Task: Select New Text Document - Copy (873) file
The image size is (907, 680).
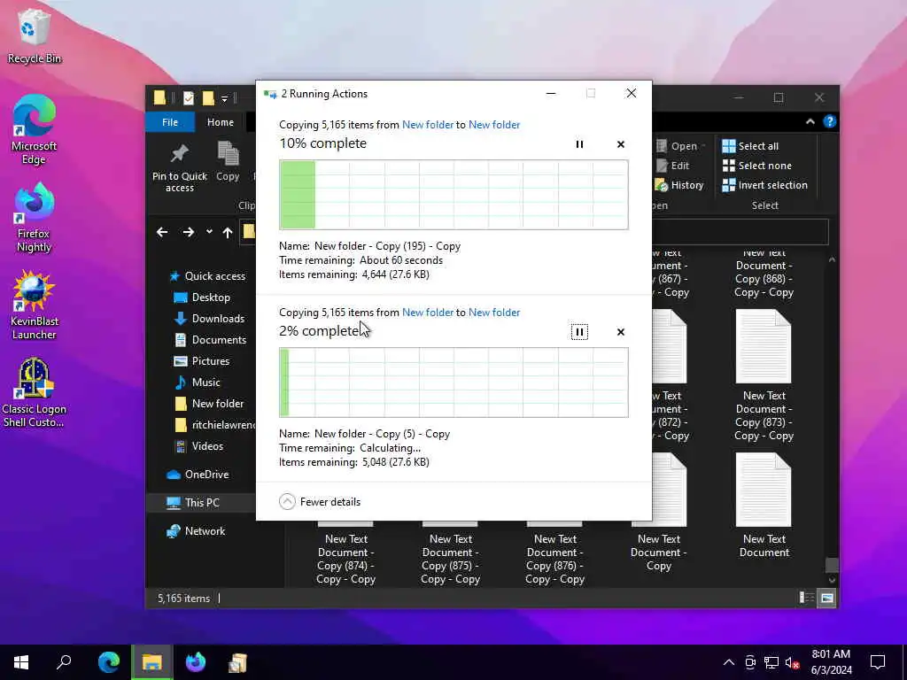Action: pos(764,375)
